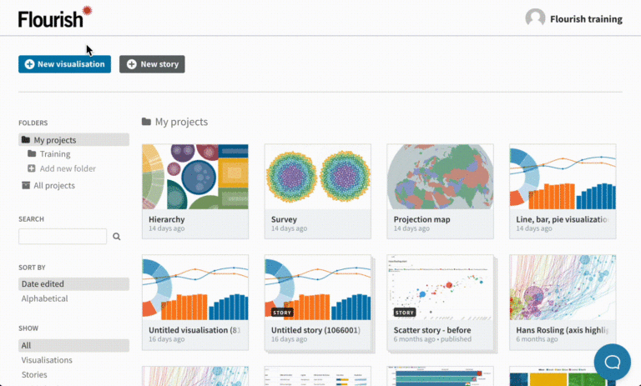
Task: Click the search magnifier icon
Action: (x=117, y=237)
